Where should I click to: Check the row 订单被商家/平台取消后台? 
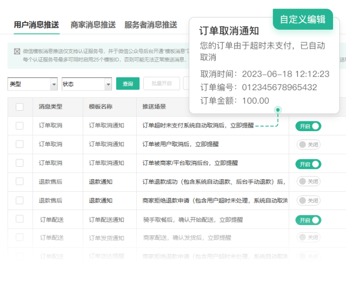[x=19, y=163]
